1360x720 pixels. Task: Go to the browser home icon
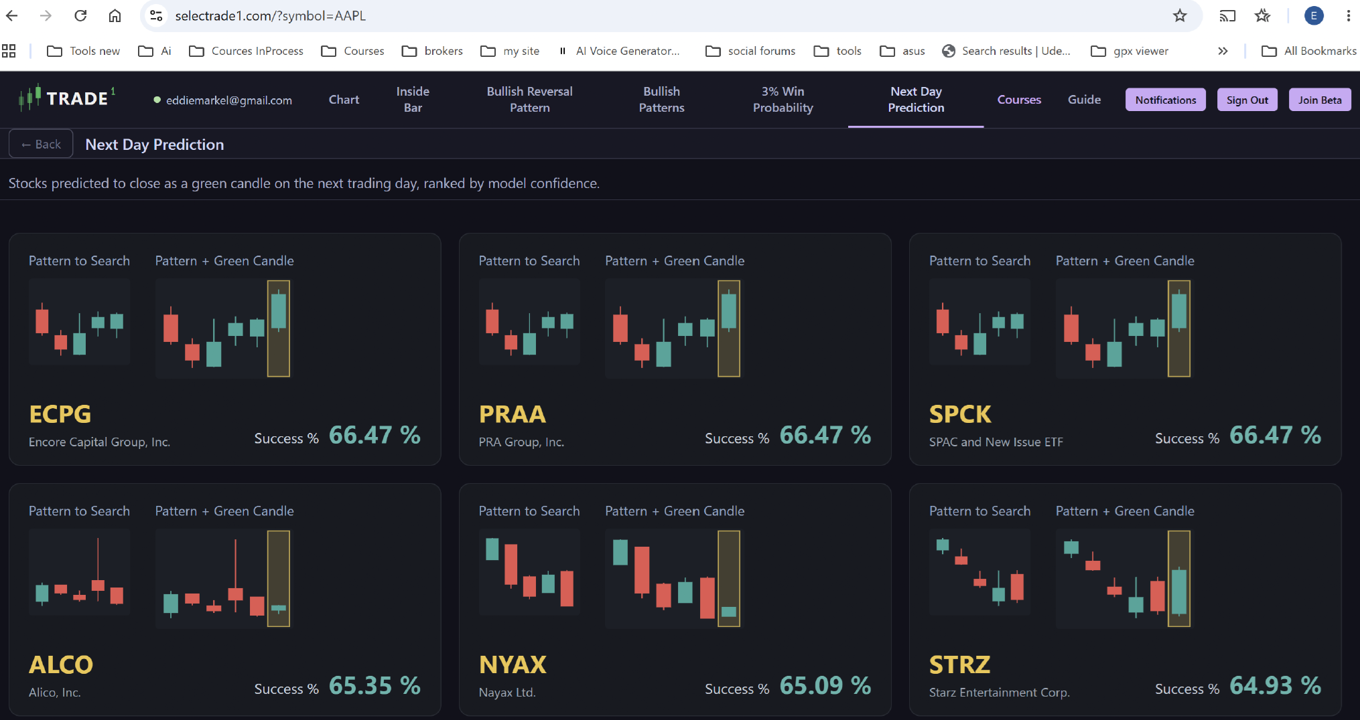(x=115, y=15)
